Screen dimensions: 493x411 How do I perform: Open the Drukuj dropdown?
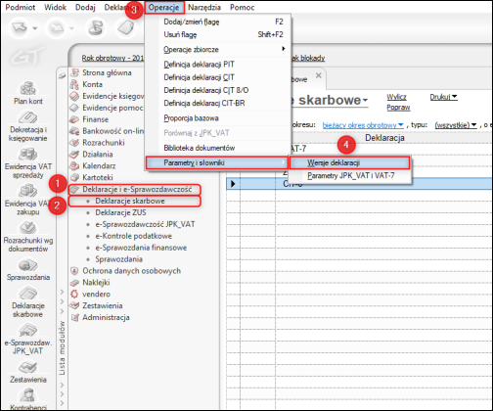click(x=443, y=97)
